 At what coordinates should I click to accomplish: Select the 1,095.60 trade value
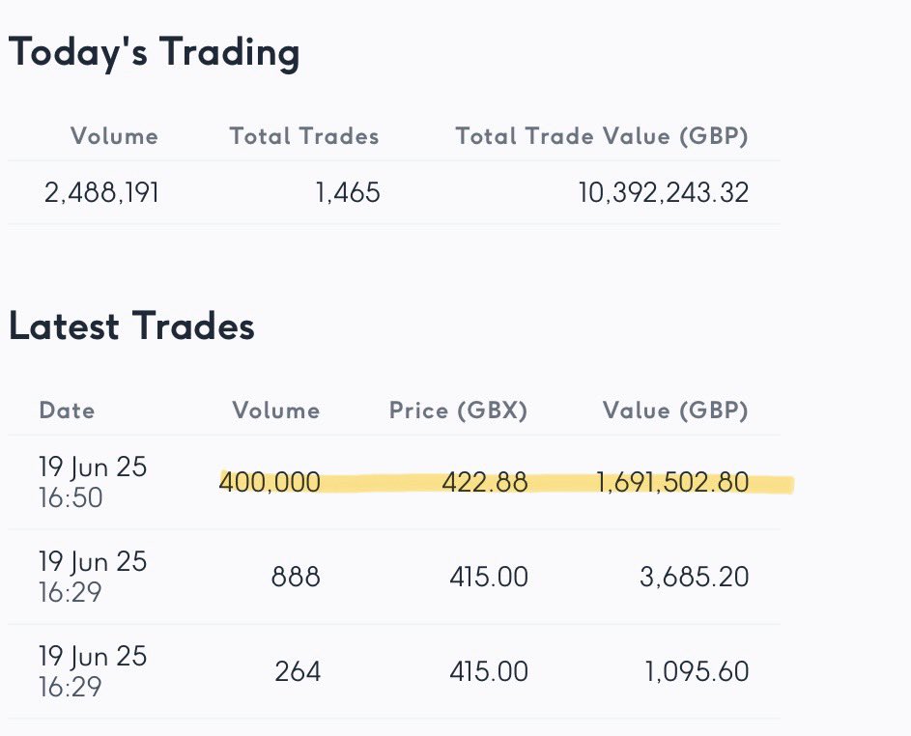coord(697,671)
